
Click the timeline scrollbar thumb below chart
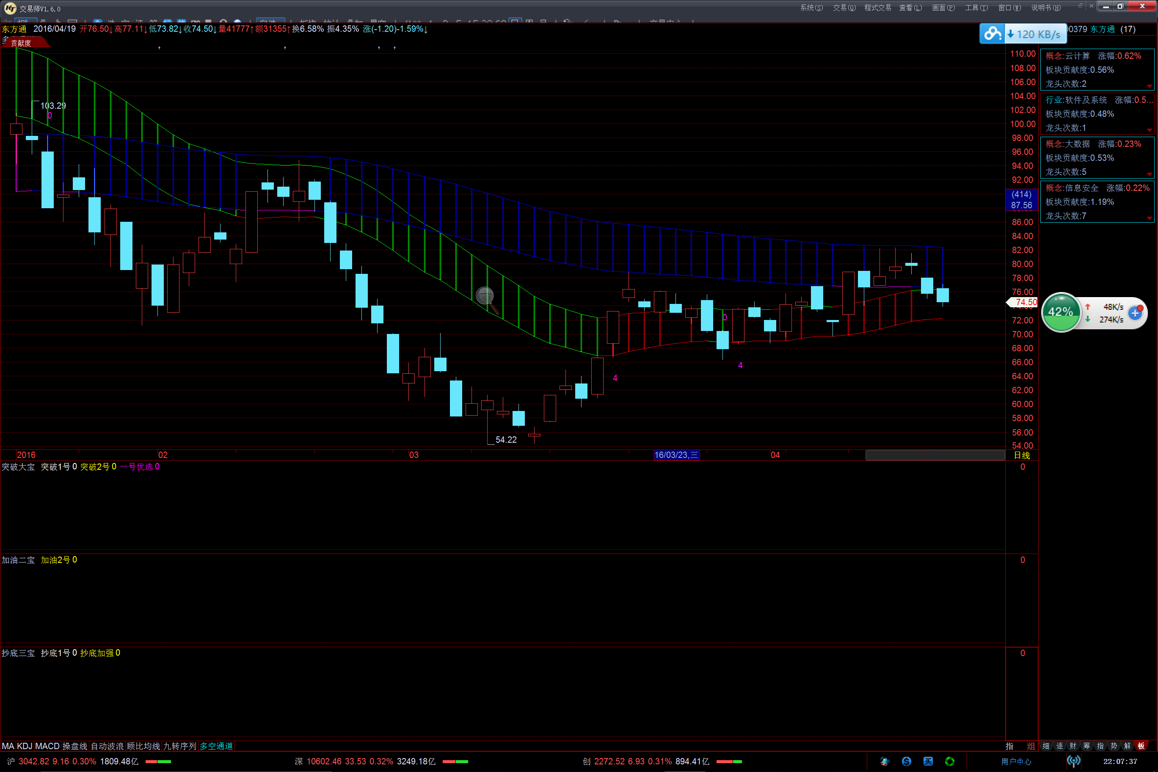click(x=935, y=455)
